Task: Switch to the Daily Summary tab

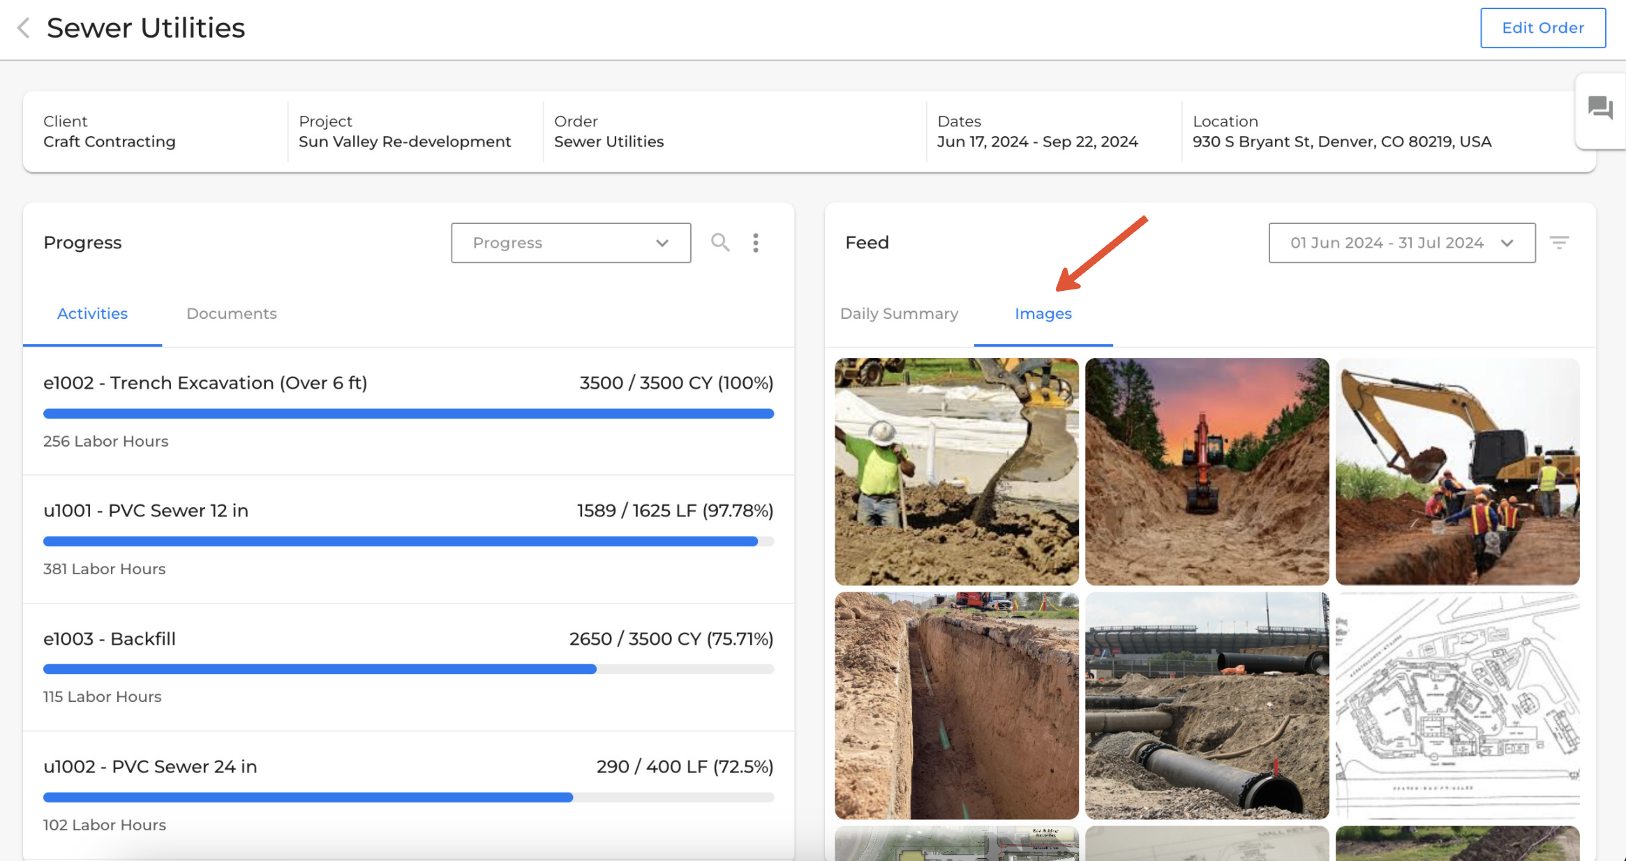Action: tap(899, 314)
